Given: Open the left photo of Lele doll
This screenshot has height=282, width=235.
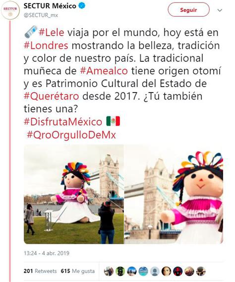Looking at the screenshot, I should pyautogui.click(x=74, y=194).
